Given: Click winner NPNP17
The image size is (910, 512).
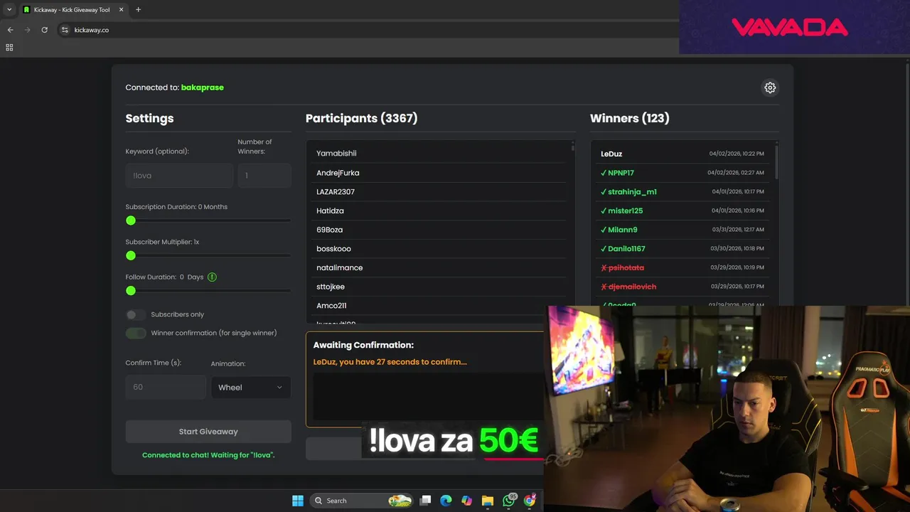Looking at the screenshot, I should coord(621,173).
